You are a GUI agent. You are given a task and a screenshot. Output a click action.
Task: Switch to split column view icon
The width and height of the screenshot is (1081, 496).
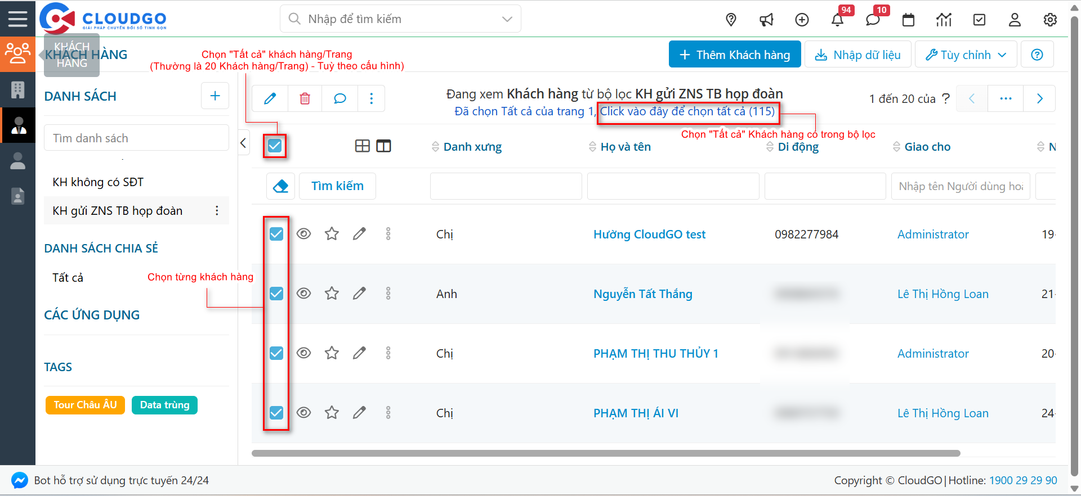pyautogui.click(x=383, y=146)
